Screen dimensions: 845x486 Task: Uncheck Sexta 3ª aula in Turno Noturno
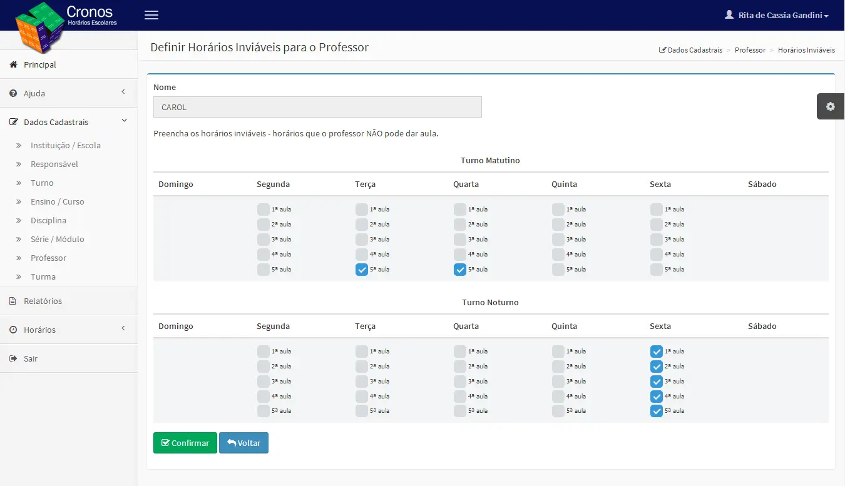pyautogui.click(x=657, y=382)
